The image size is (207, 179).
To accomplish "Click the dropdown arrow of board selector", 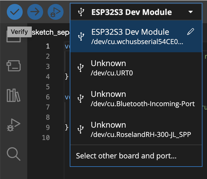I will 191,12.
